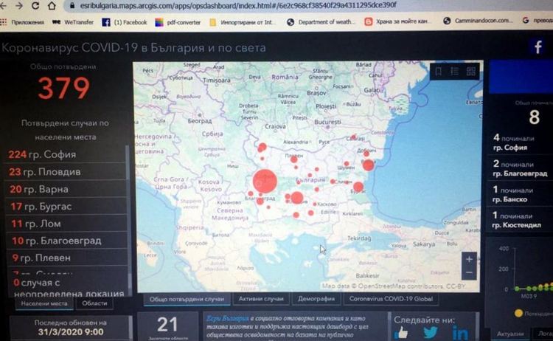553x341 pixels.
Task: Open the pdf-converter bookmark
Action: click(x=179, y=22)
